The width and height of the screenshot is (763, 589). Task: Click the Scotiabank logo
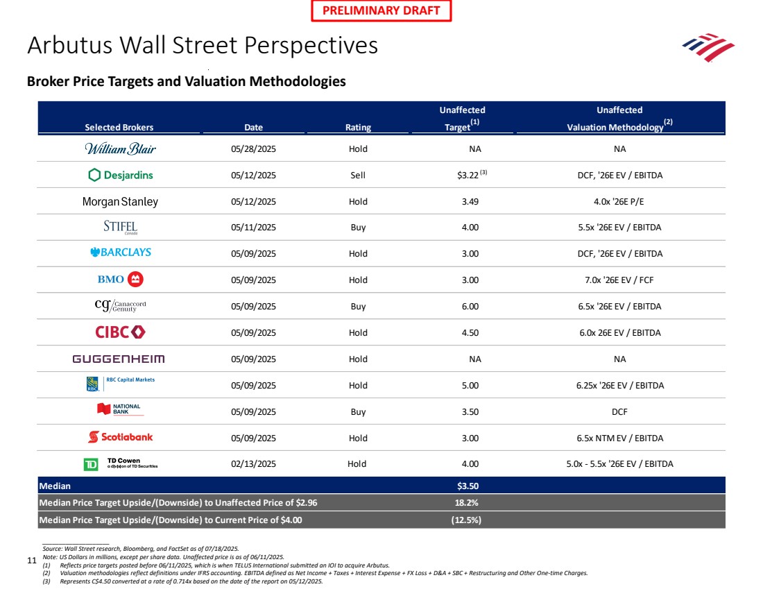click(119, 437)
